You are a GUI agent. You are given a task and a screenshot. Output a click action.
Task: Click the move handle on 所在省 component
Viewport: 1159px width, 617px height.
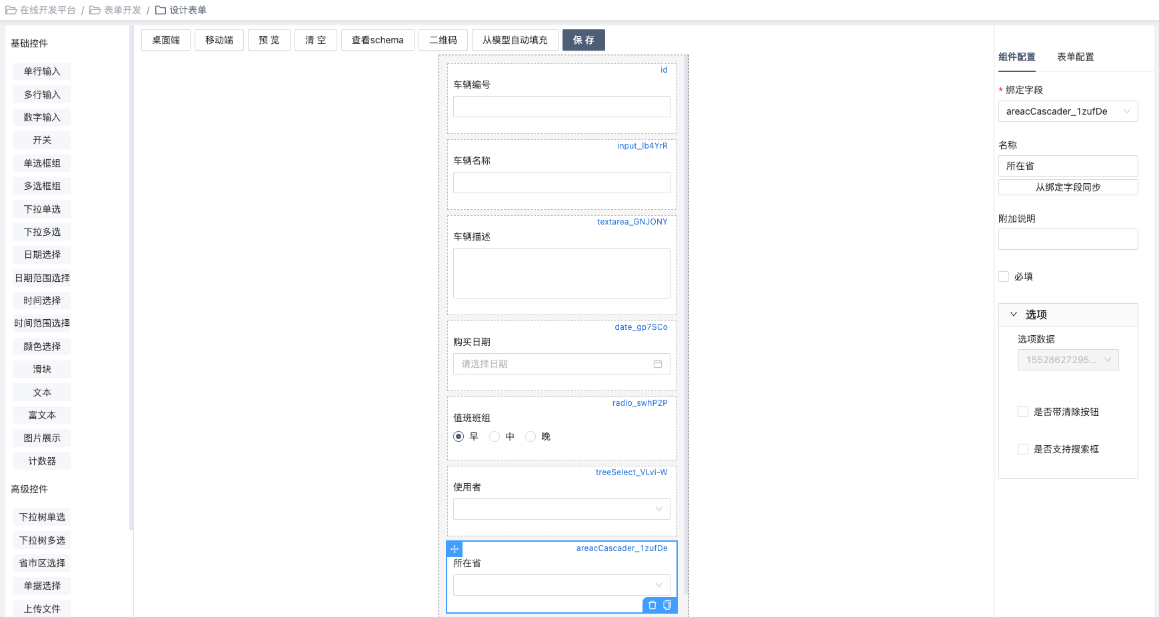(x=455, y=549)
